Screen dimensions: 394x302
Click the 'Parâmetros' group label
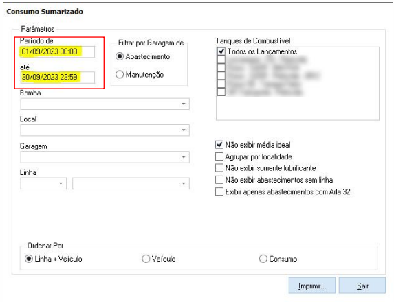tap(38, 29)
